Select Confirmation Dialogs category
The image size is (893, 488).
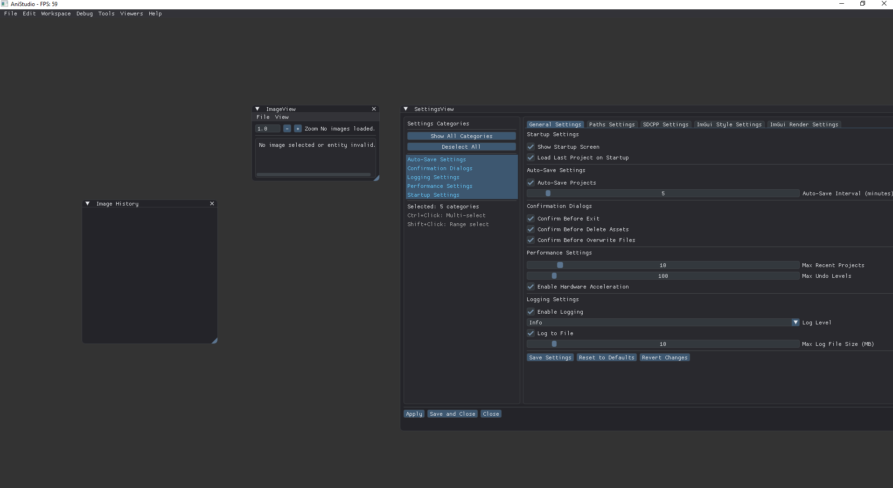[x=462, y=168]
